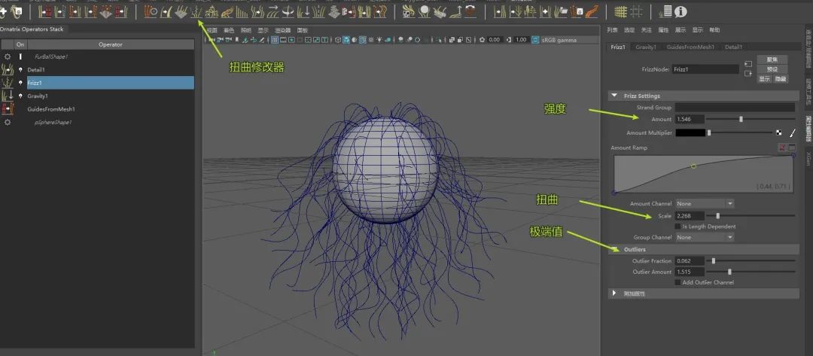
Task: Open the Group Channel dropdown
Action: (x=704, y=237)
